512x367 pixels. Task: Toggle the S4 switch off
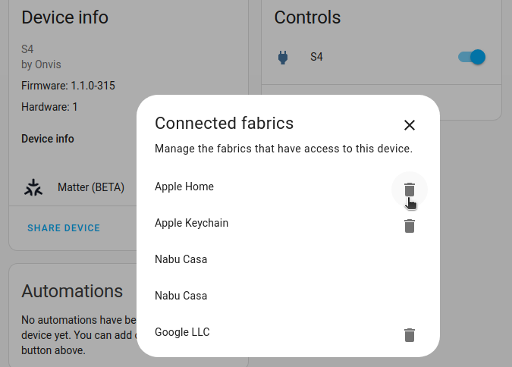point(471,57)
